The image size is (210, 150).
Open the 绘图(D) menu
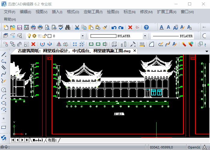(113, 12)
